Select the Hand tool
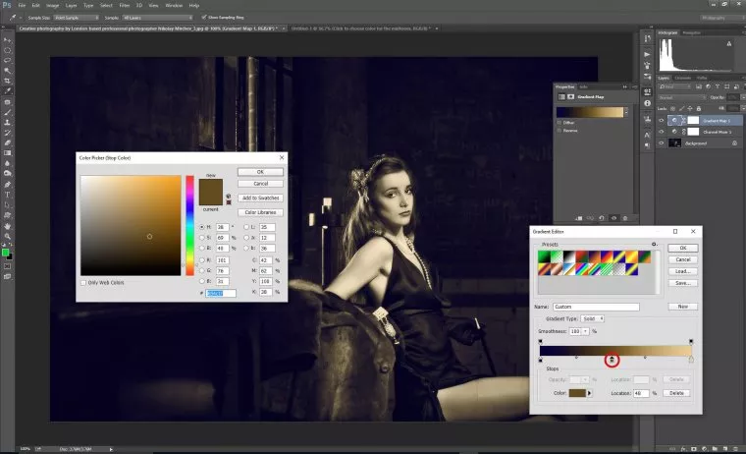The height and width of the screenshot is (454, 746). (7, 226)
